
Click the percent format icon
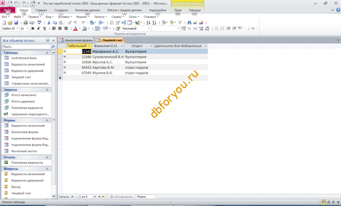[189, 28]
